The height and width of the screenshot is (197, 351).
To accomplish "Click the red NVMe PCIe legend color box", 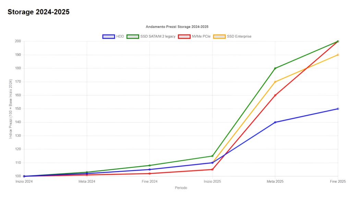I will [184, 36].
